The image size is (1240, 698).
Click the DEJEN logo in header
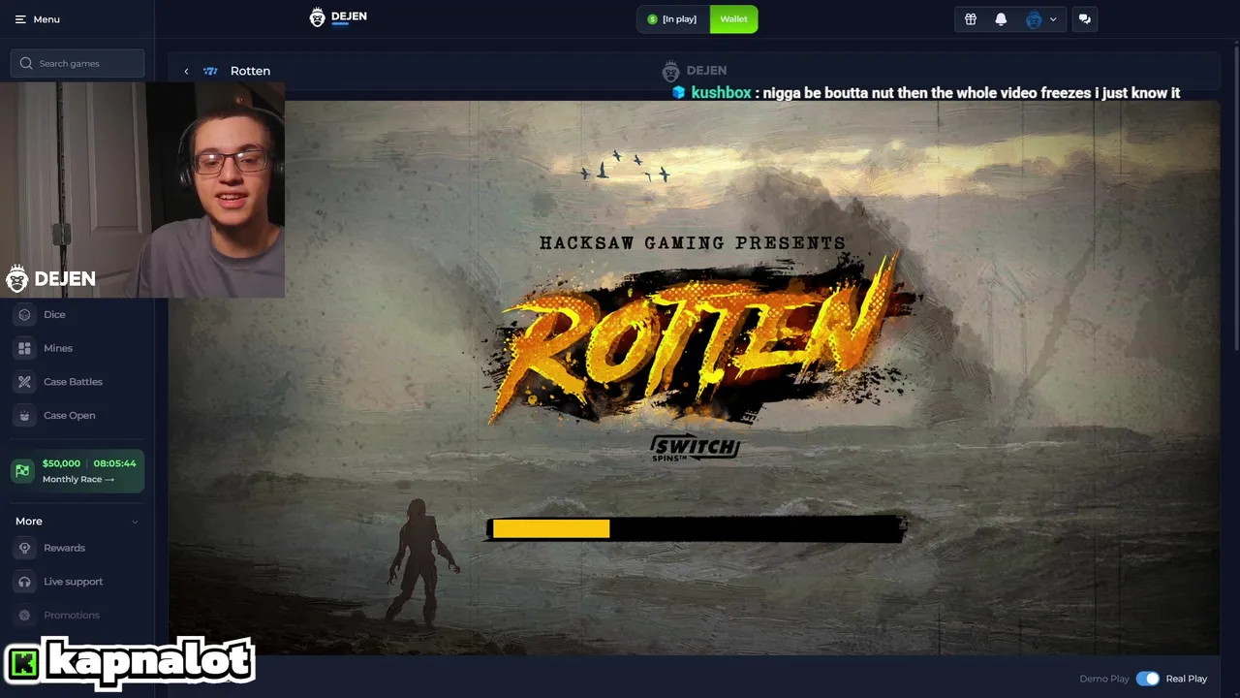(338, 17)
